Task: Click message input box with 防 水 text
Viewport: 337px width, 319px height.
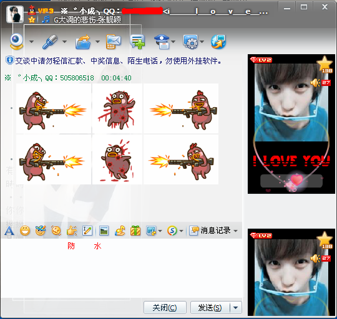Action: [121, 268]
